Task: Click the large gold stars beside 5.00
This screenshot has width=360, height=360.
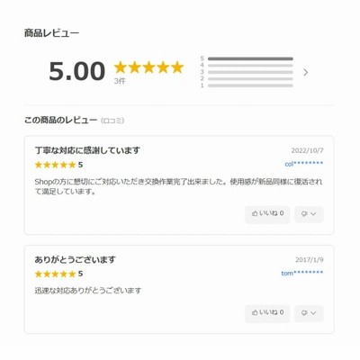Action: click(148, 67)
